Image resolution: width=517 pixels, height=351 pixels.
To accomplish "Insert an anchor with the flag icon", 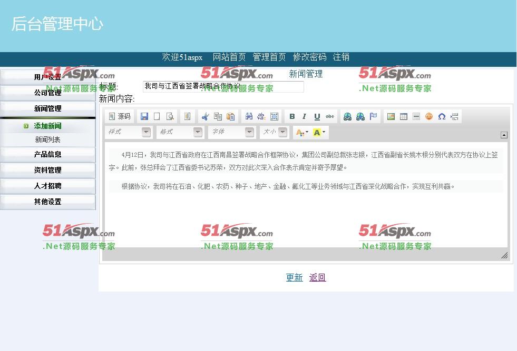I will [373, 116].
